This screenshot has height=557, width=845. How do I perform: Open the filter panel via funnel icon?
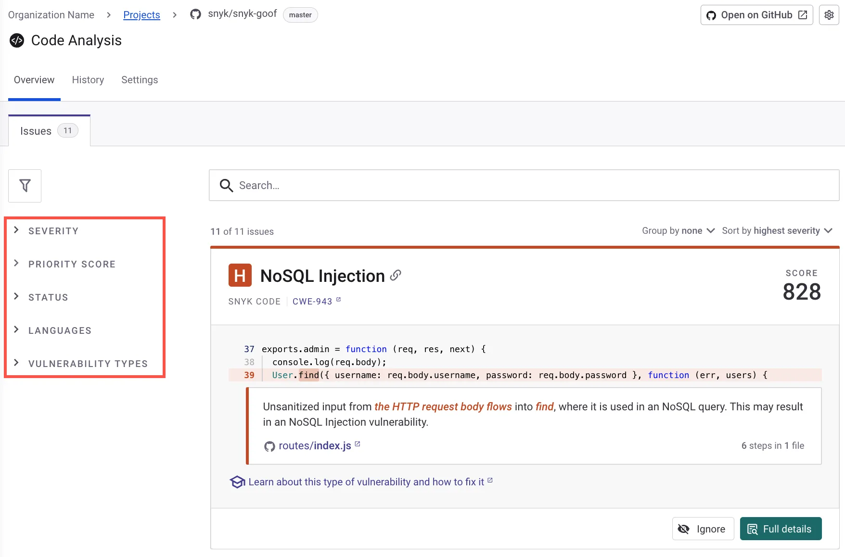[25, 186]
